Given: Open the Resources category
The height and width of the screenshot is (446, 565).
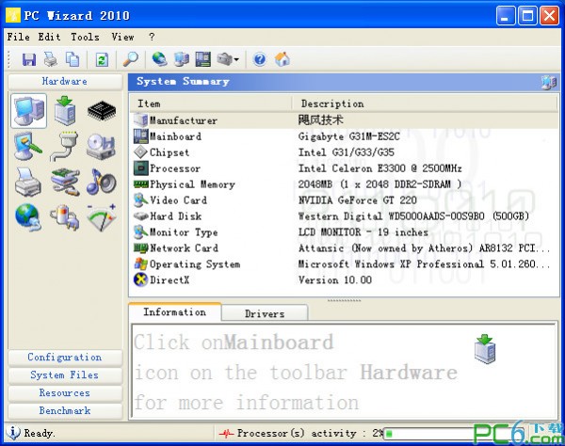Looking at the screenshot, I should coord(65,392).
